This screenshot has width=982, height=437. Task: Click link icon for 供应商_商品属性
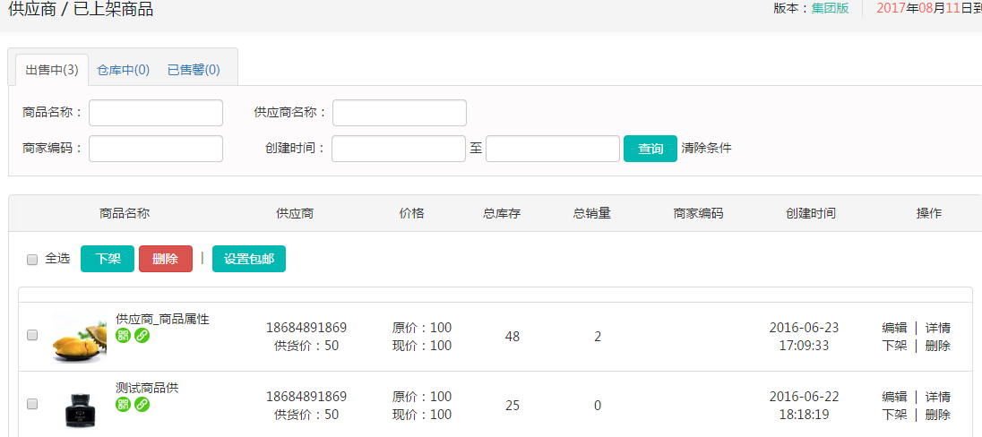142,336
